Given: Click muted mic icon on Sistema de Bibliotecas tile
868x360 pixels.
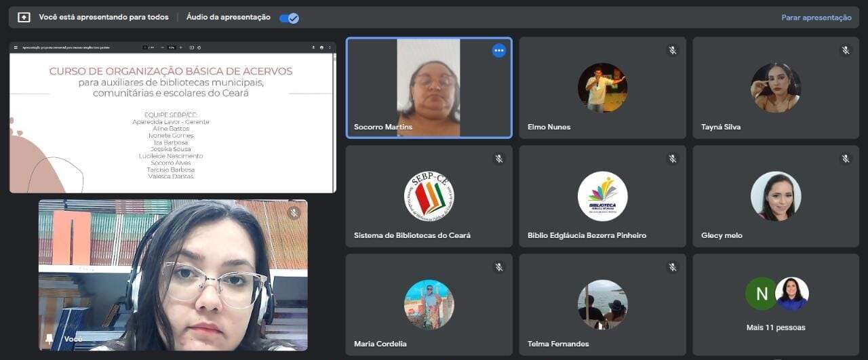Looking at the screenshot, I should click(x=498, y=159).
